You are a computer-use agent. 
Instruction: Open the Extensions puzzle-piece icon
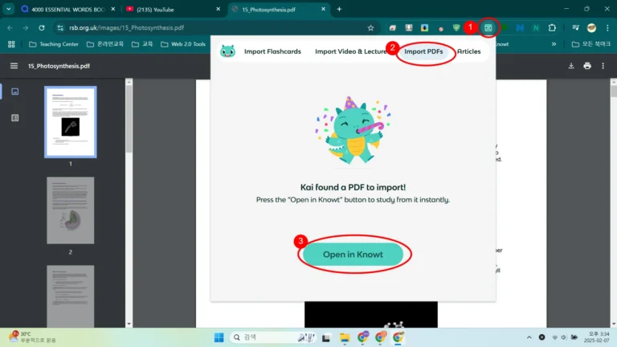click(552, 27)
